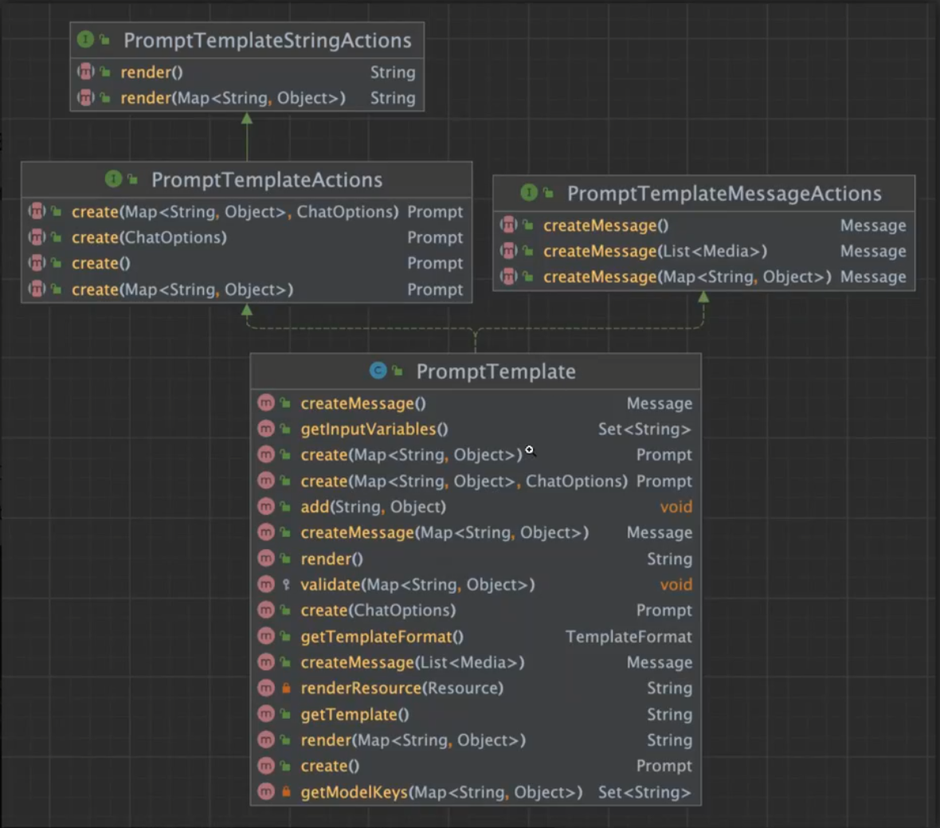Click the method icon beside add(String, Object)

point(266,507)
